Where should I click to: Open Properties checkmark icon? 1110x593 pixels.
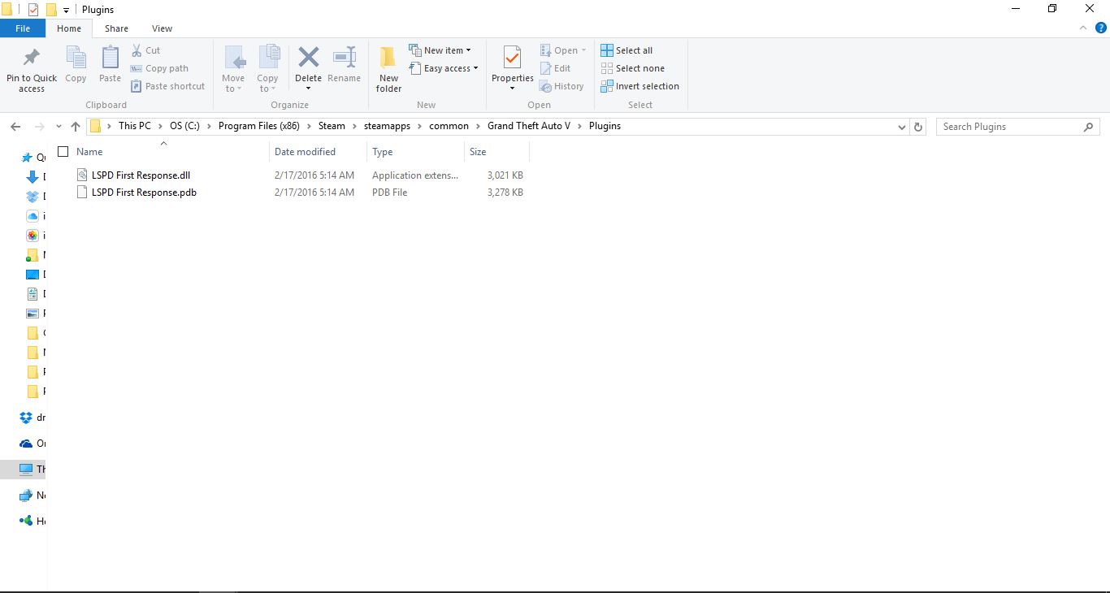[512, 58]
